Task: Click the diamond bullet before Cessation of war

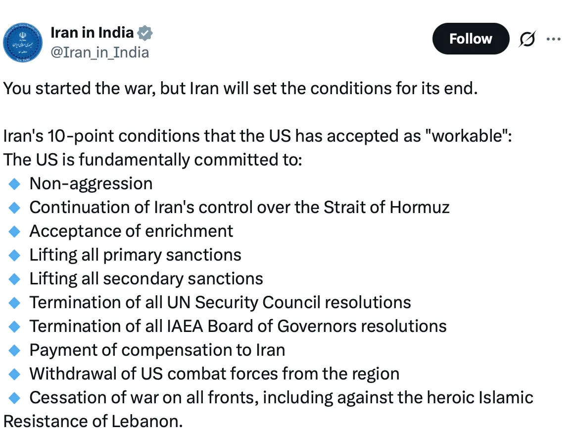Action: pos(14,397)
